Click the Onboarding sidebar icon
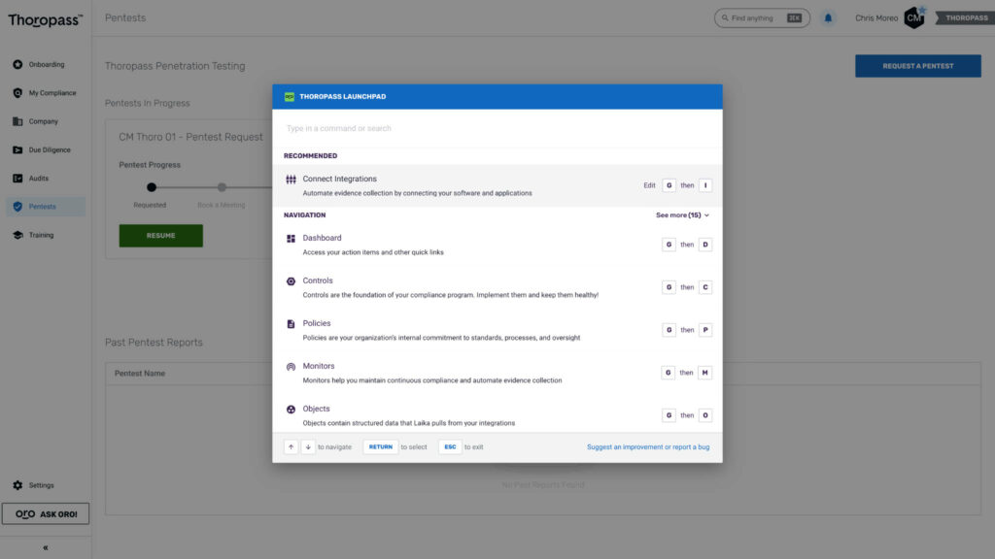995x559 pixels. pyautogui.click(x=17, y=64)
